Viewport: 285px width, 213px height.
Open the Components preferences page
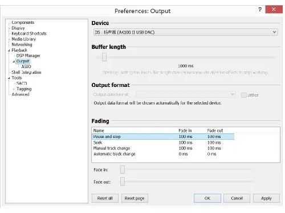(x=23, y=22)
